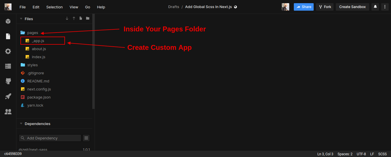Click the LF line ending indicator

tap(372, 154)
